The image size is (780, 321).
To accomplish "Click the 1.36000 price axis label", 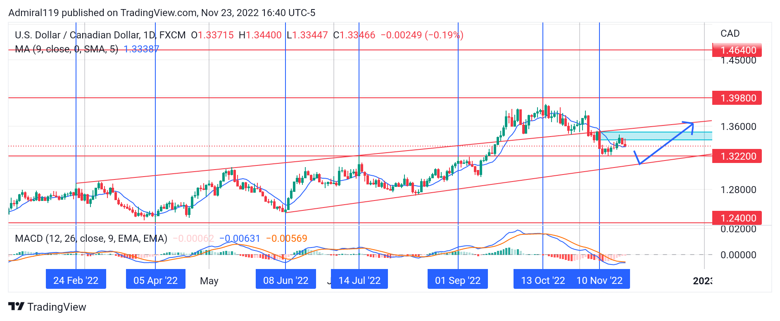I will (738, 127).
